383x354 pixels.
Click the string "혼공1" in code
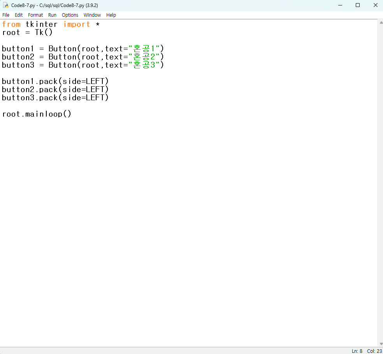(x=144, y=49)
